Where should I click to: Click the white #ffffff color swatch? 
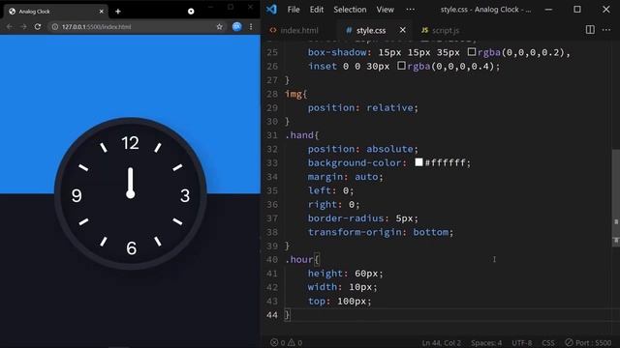418,162
